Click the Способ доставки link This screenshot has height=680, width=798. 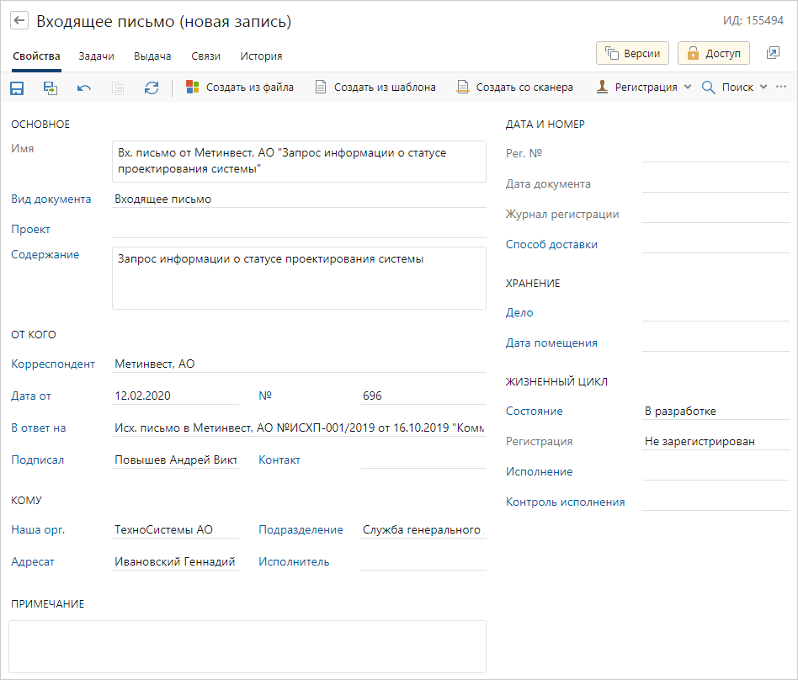(551, 244)
